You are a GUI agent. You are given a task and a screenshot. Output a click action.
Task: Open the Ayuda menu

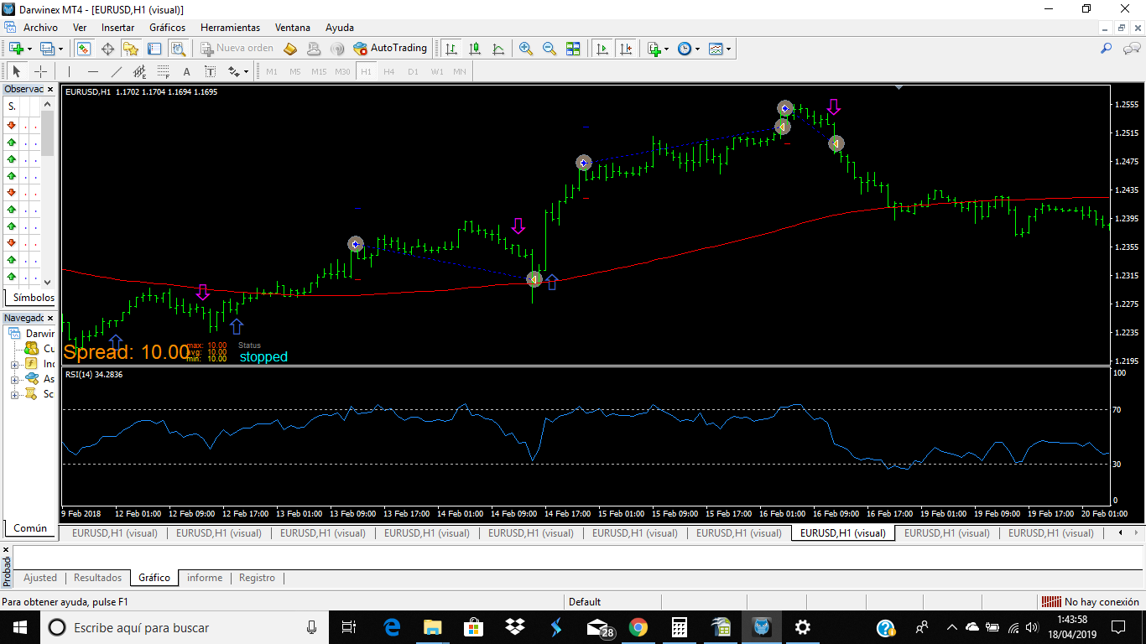(x=340, y=28)
